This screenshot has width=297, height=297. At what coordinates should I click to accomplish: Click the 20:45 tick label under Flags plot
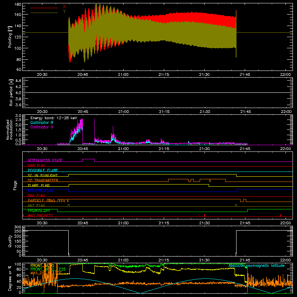(x=83, y=223)
